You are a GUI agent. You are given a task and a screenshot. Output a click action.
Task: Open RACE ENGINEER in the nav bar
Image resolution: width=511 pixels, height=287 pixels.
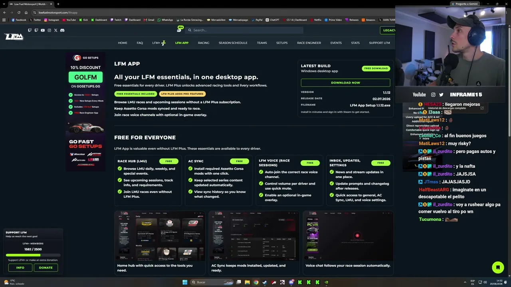(x=309, y=43)
